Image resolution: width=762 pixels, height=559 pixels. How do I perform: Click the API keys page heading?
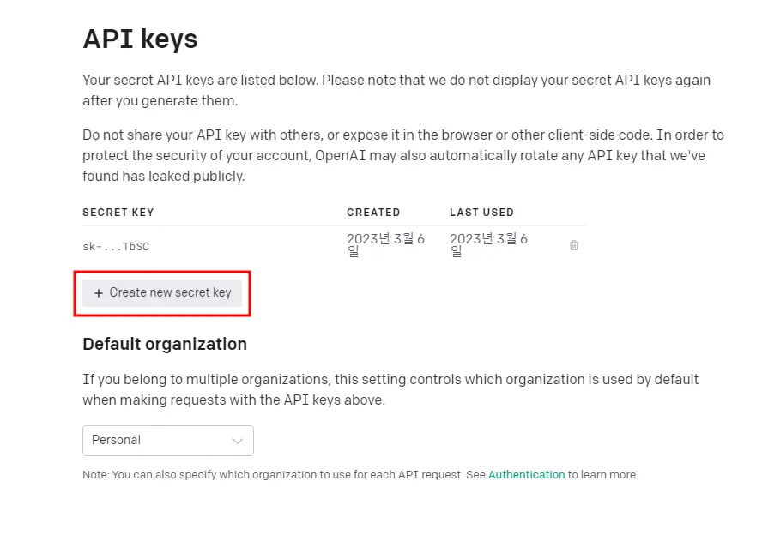(x=140, y=39)
